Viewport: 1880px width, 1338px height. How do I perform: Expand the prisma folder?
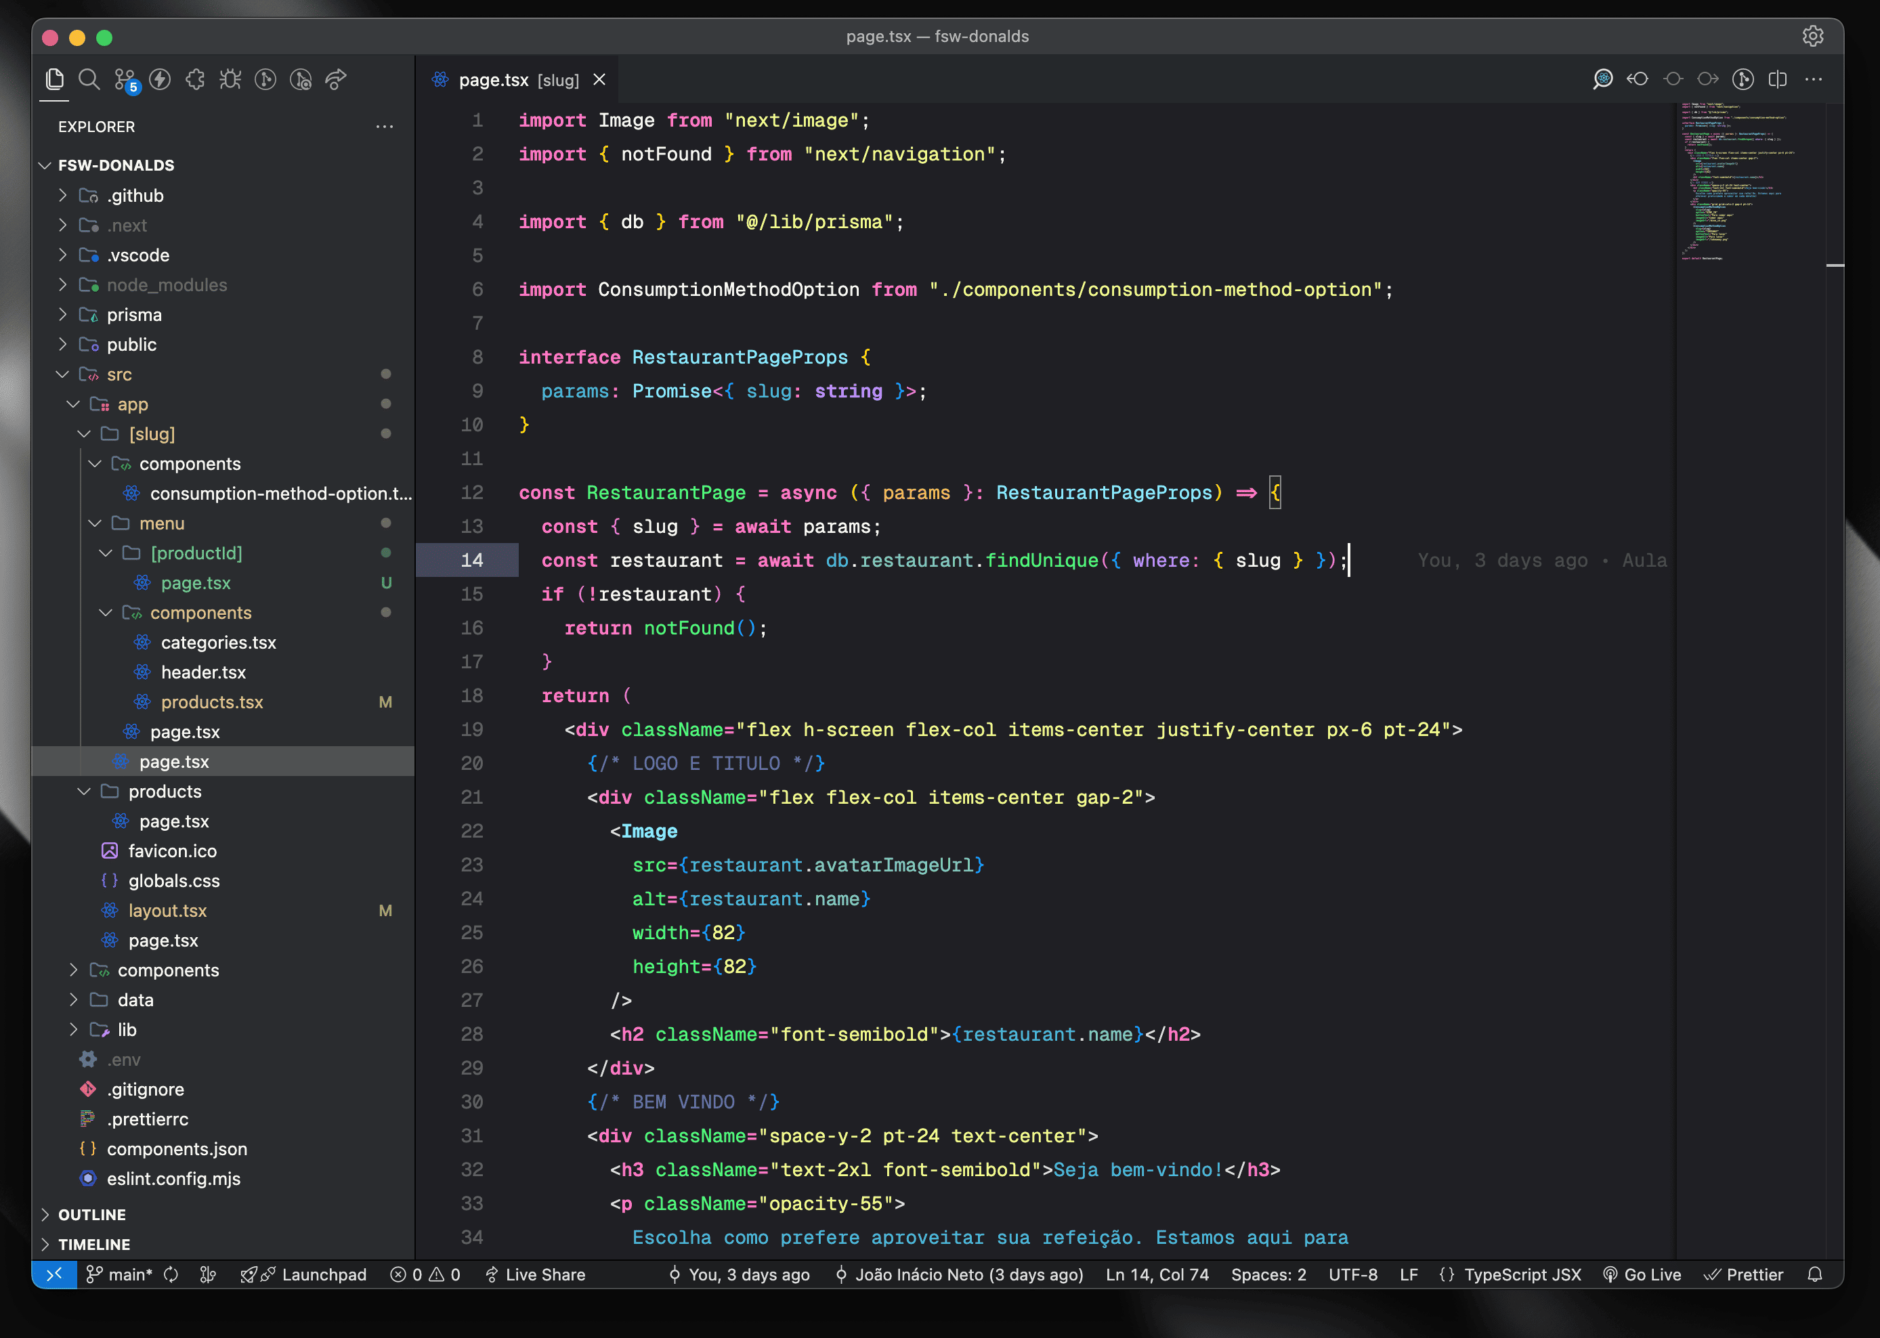pyautogui.click(x=134, y=315)
